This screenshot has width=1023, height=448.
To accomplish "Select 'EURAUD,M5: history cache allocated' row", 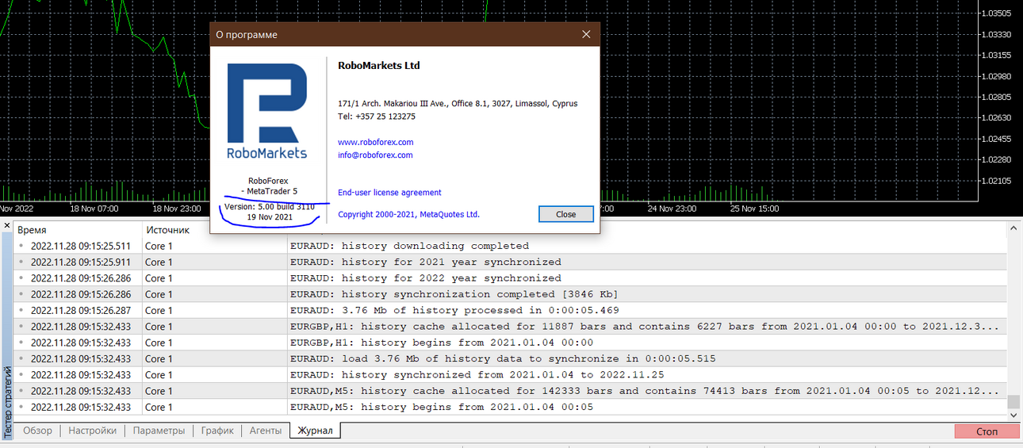I will (x=511, y=391).
